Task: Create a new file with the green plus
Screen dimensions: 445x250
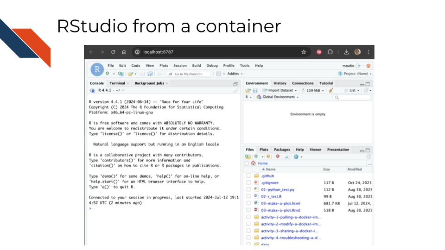Action: (x=108, y=74)
